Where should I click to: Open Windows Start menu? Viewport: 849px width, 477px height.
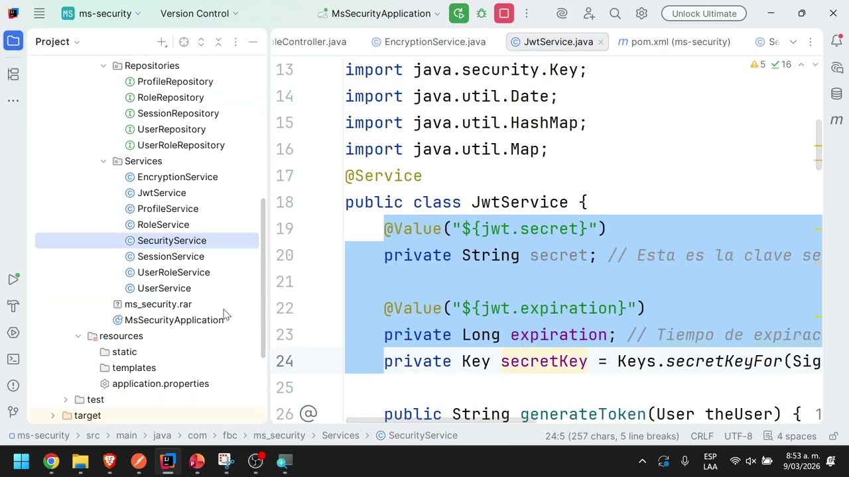[x=21, y=461]
